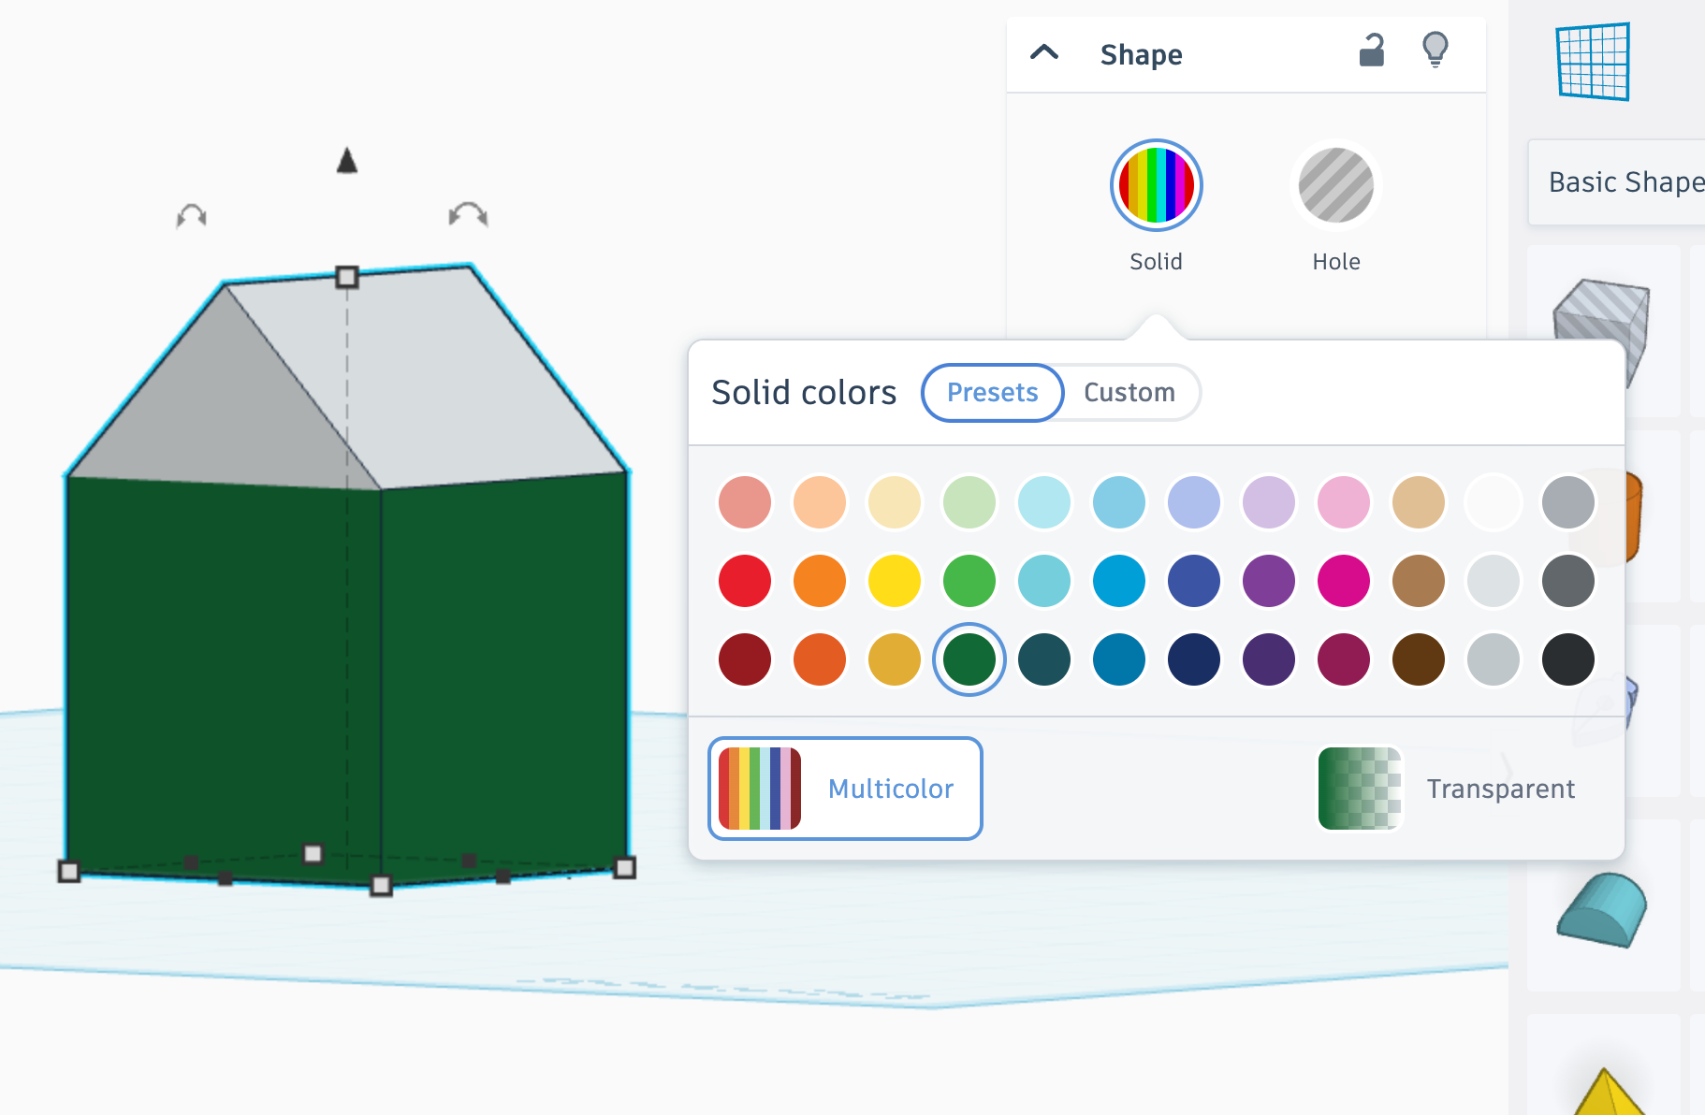Click the top-center white resize handle on roof
1705x1115 pixels.
pyautogui.click(x=347, y=277)
